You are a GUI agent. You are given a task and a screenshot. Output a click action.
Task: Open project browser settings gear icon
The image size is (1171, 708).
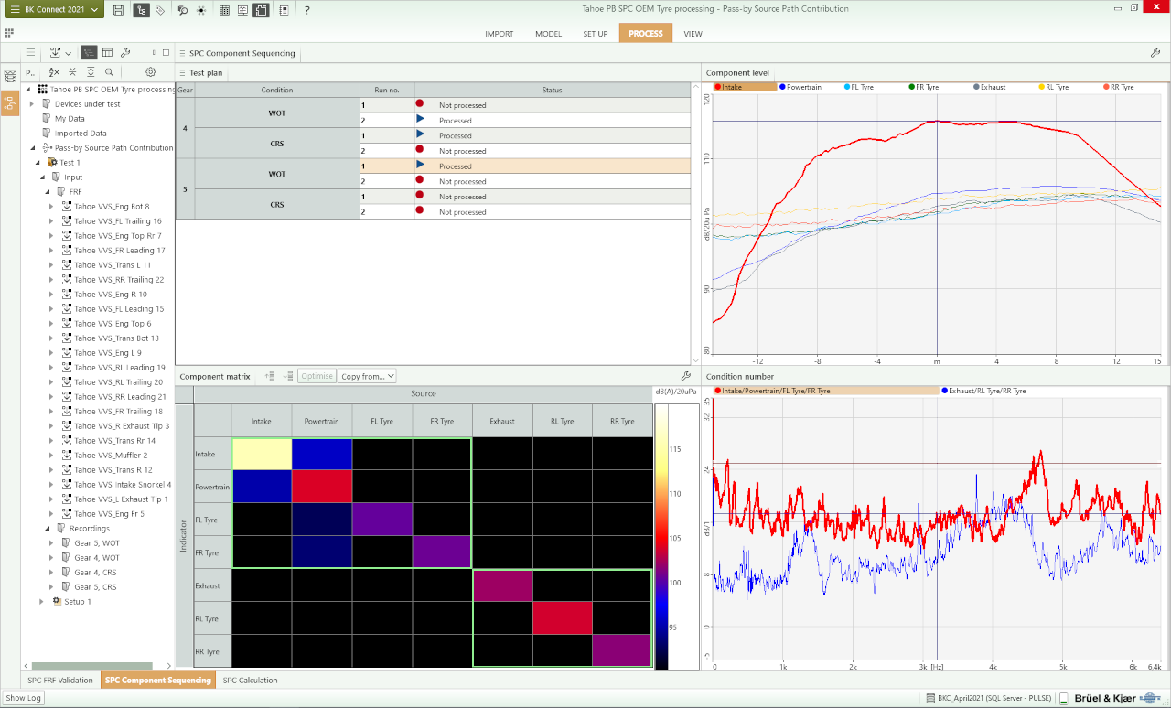tap(151, 72)
